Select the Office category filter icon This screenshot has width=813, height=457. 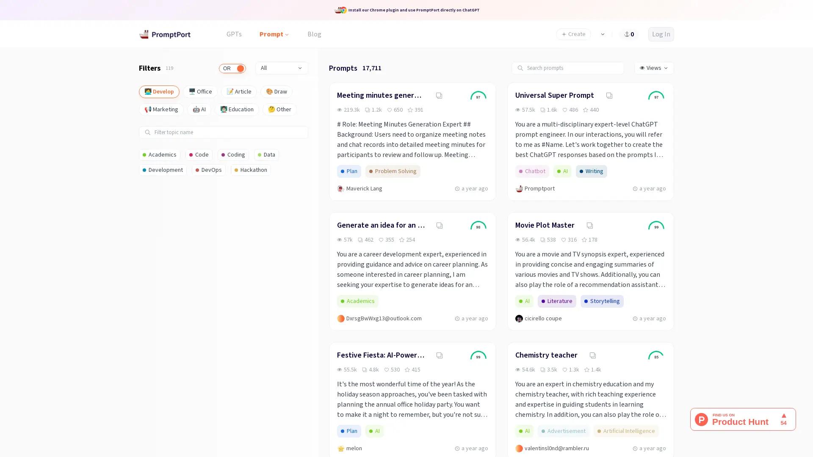coord(193,91)
